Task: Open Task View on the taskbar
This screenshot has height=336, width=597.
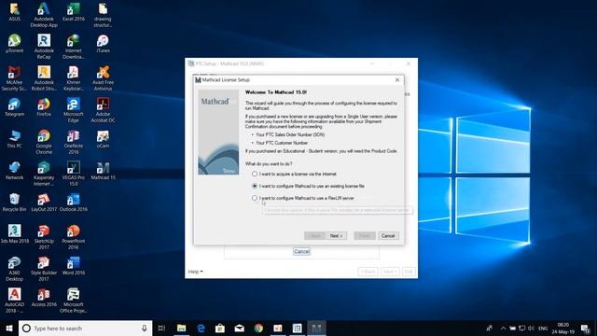Action: [161, 328]
